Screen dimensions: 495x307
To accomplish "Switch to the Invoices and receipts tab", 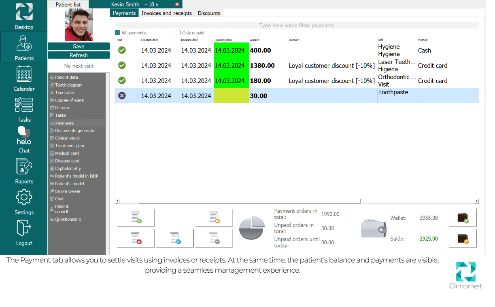I will tap(166, 13).
